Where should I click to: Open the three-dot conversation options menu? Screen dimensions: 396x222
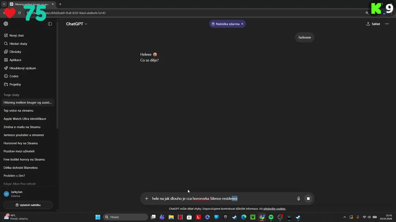point(387,24)
